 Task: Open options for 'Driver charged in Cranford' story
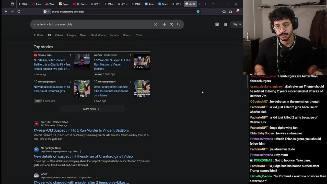130,82
